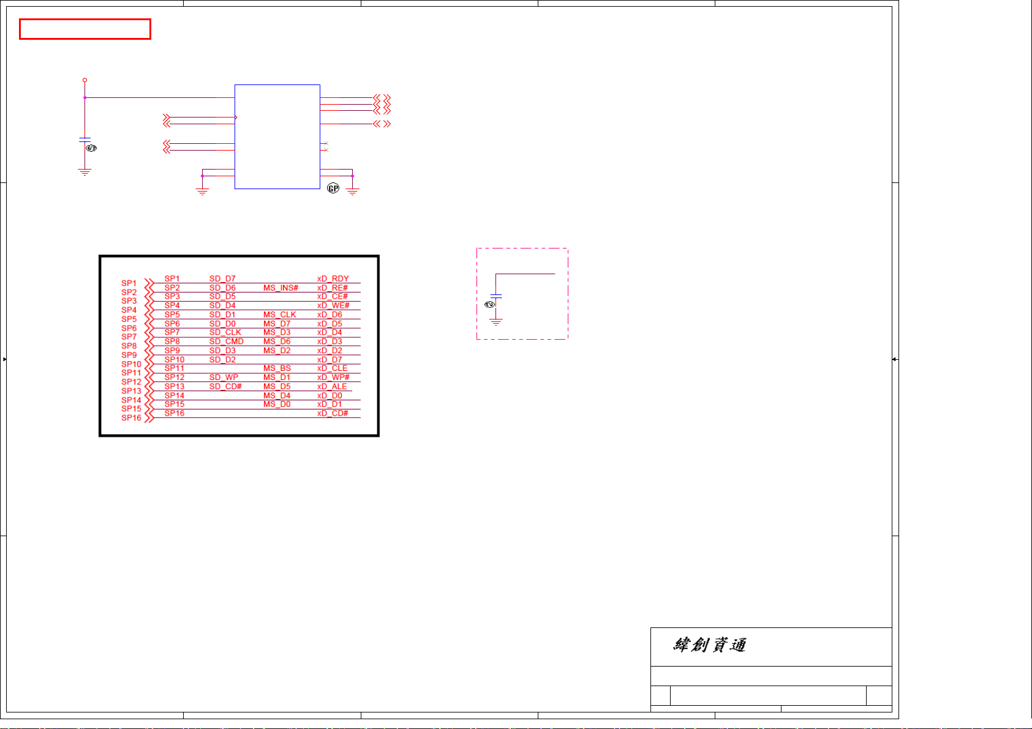This screenshot has height=729, width=1032.
Task: Select the upper no-connect X marker on IC
Action: point(326,143)
